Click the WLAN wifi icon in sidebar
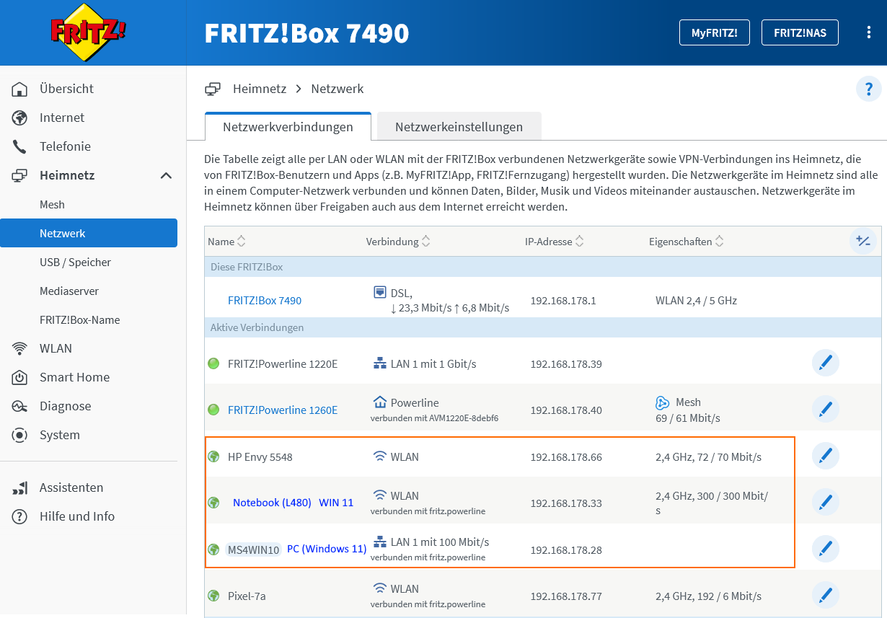Viewport: 887px width, 618px height. coord(19,348)
